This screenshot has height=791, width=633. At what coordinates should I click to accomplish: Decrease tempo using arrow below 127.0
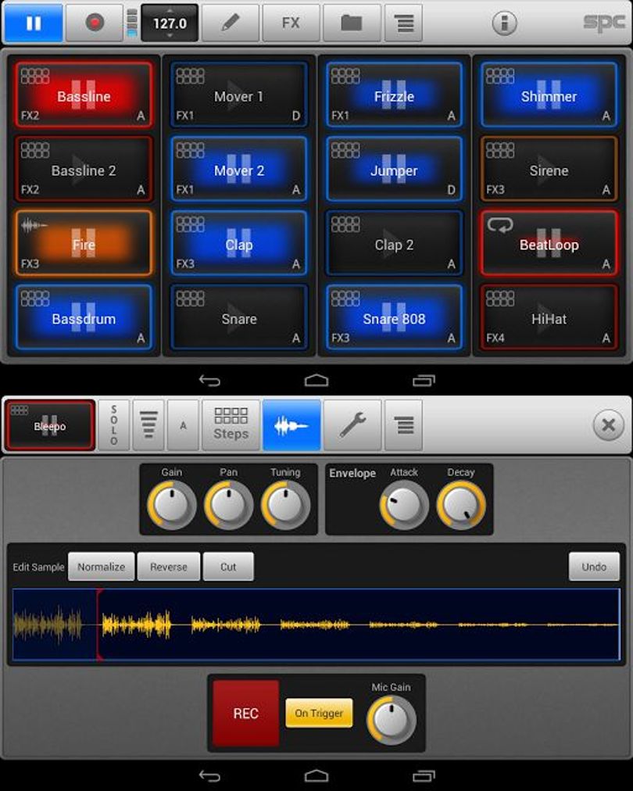point(170,35)
